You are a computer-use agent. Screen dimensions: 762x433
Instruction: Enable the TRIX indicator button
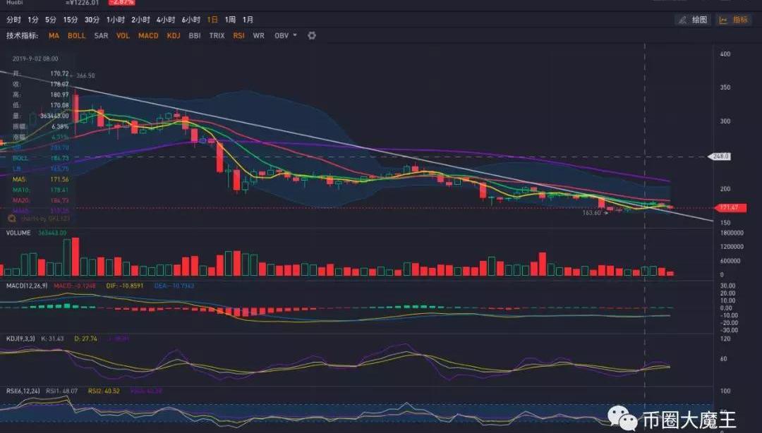(217, 35)
